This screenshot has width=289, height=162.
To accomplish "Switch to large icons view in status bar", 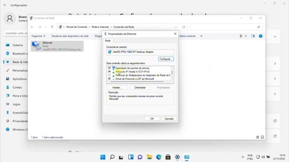I will pyautogui.click(x=262, y=137).
